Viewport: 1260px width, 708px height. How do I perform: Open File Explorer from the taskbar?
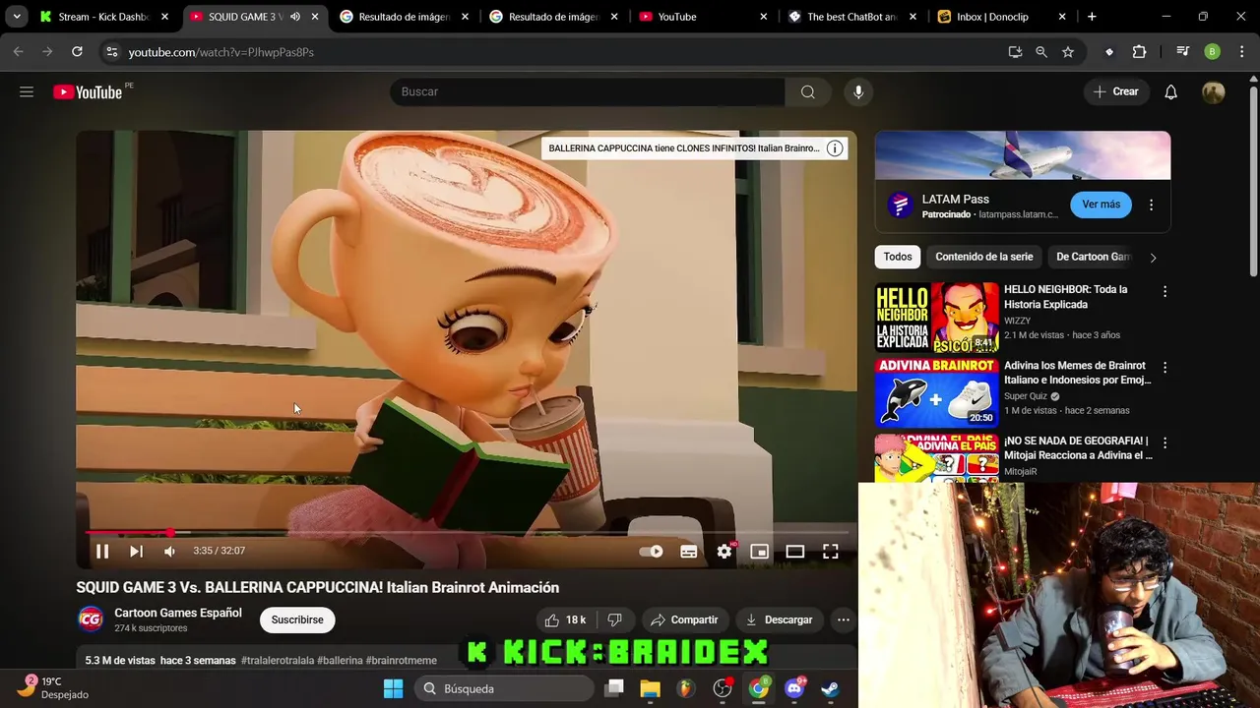(x=650, y=688)
